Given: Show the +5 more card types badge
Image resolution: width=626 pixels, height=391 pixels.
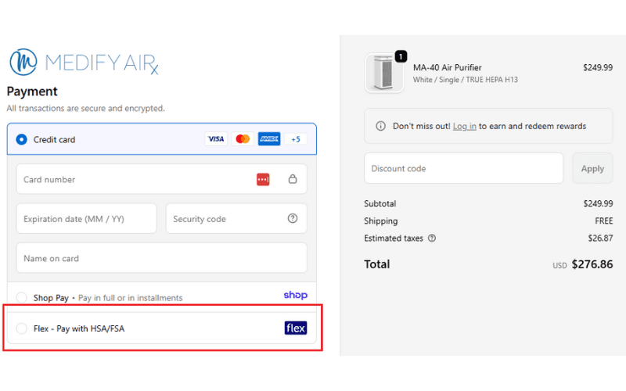Looking at the screenshot, I should (x=296, y=139).
